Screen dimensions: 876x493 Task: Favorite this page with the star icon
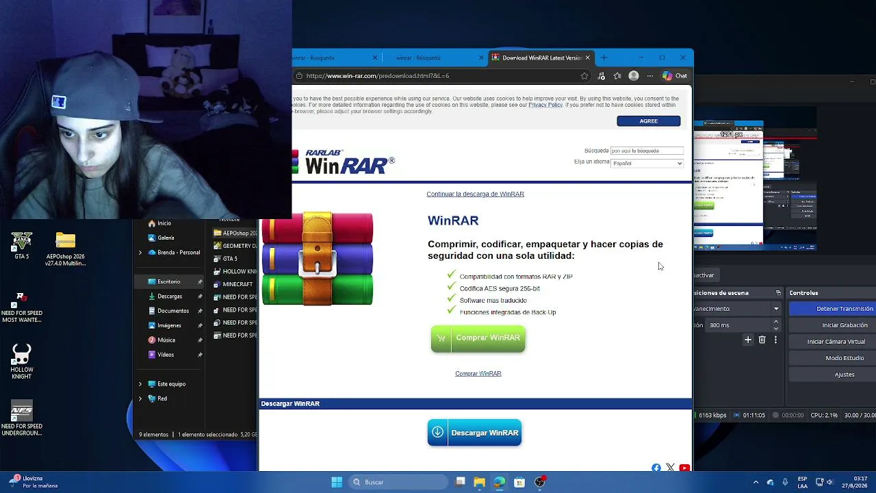(x=584, y=76)
